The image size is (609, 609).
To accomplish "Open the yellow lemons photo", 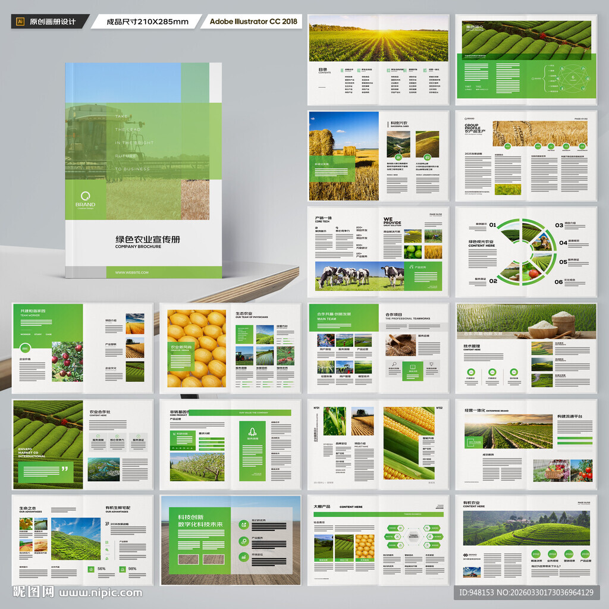I will [x=196, y=349].
